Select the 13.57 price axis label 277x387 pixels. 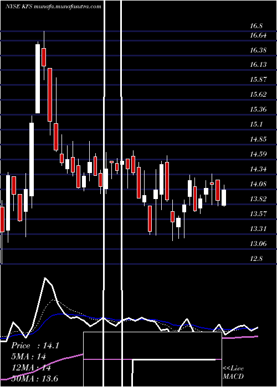258,214
